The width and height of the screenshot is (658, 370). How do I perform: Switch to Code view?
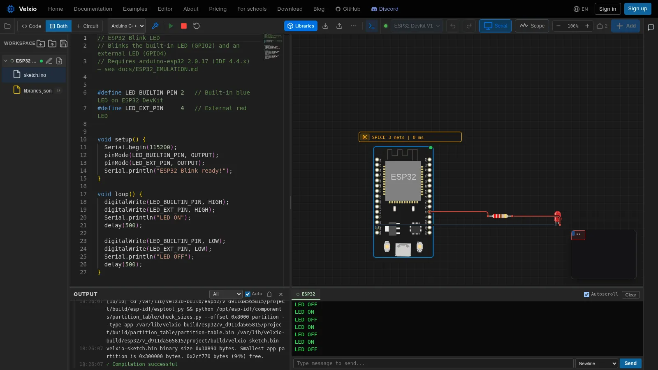(x=32, y=26)
